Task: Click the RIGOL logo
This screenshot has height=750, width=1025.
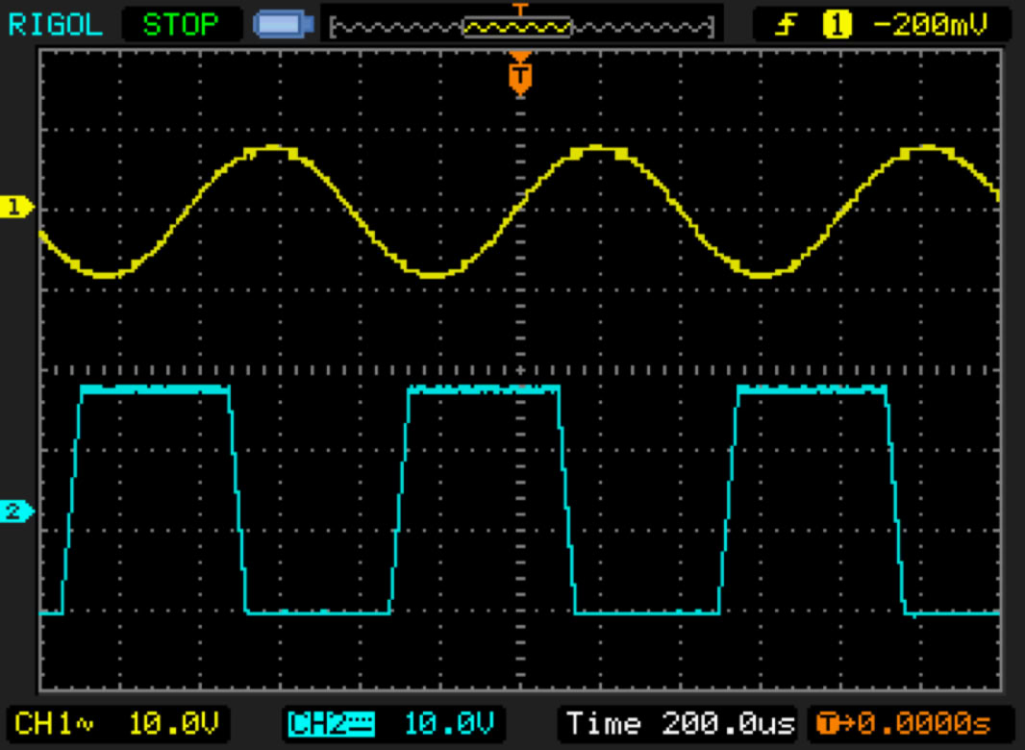Action: tap(55, 24)
